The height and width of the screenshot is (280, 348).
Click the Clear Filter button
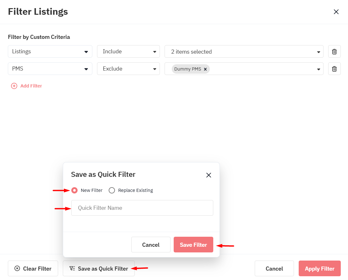tap(33, 268)
